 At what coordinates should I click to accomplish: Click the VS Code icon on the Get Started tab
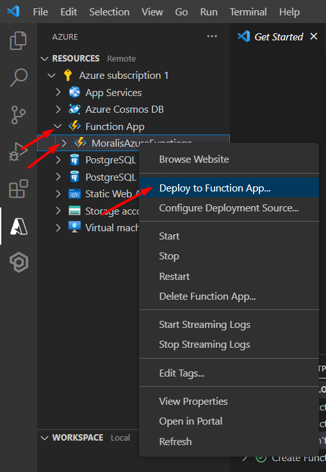pos(244,37)
